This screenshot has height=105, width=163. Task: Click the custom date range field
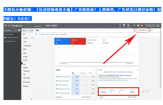click(x=142, y=30)
